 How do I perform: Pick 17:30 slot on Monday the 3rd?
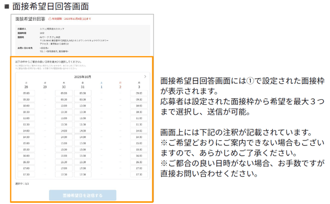(x=139, y=174)
